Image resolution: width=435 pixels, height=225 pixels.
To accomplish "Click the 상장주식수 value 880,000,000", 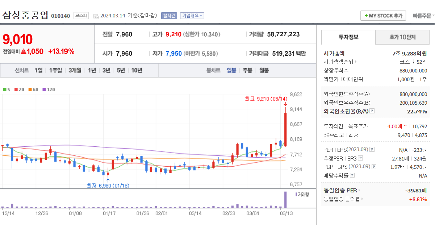I will click(413, 70).
